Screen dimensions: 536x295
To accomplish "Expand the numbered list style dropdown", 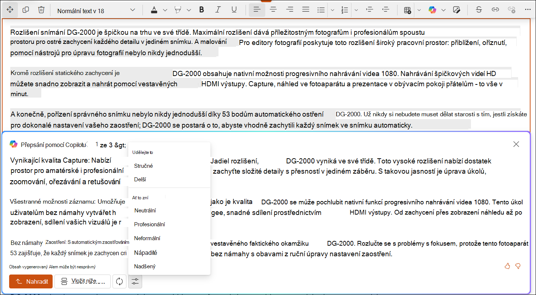I will [x=356, y=10].
